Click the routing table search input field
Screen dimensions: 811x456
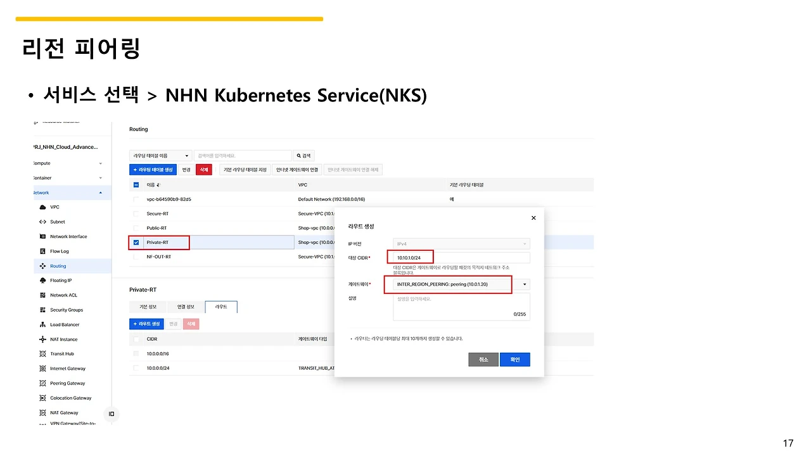tap(243, 156)
